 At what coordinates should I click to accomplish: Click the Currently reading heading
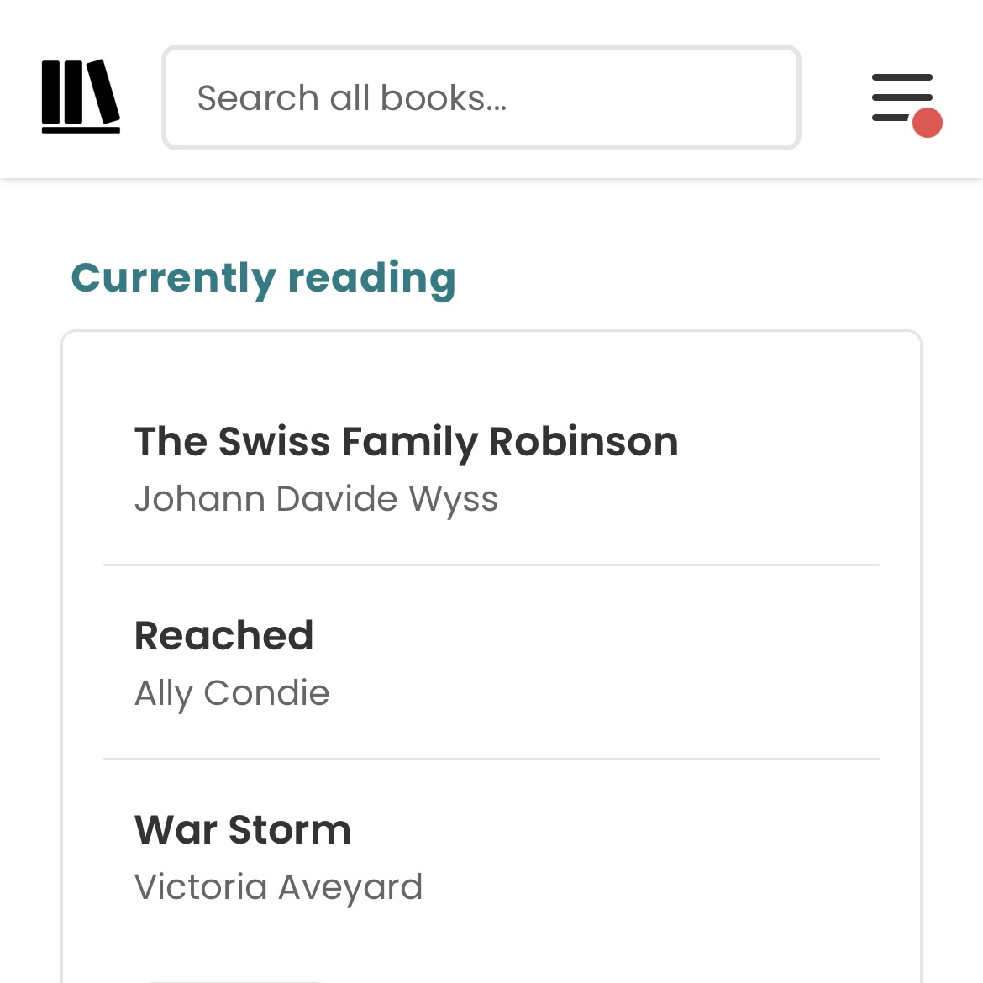(264, 278)
